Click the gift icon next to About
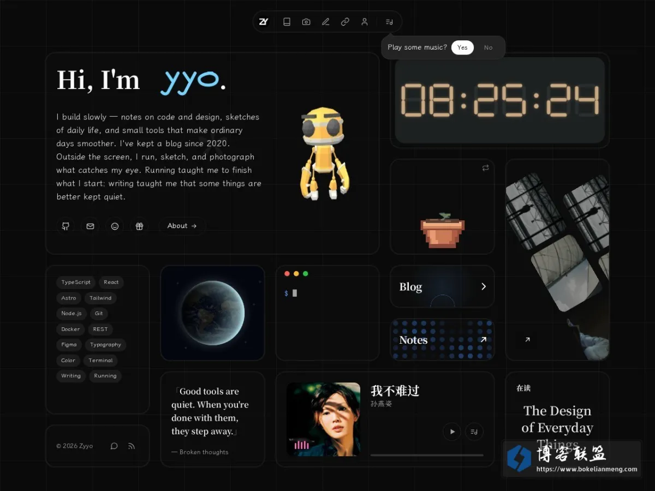 click(x=139, y=226)
